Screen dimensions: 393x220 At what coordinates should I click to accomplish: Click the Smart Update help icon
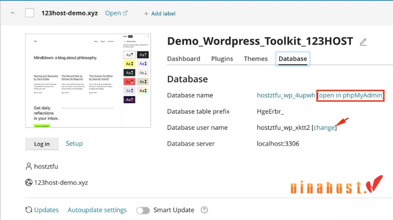(204, 210)
